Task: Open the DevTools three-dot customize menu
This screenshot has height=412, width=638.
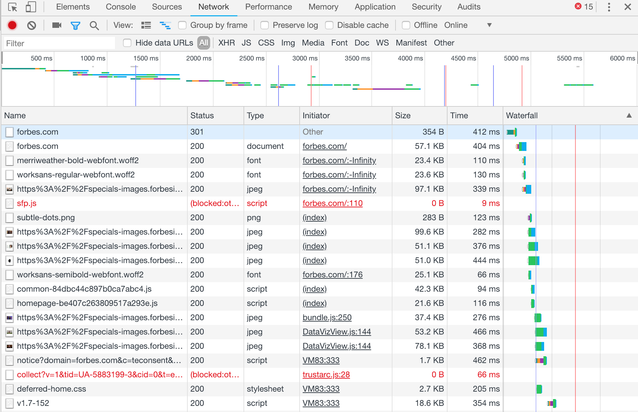Action: coord(609,7)
